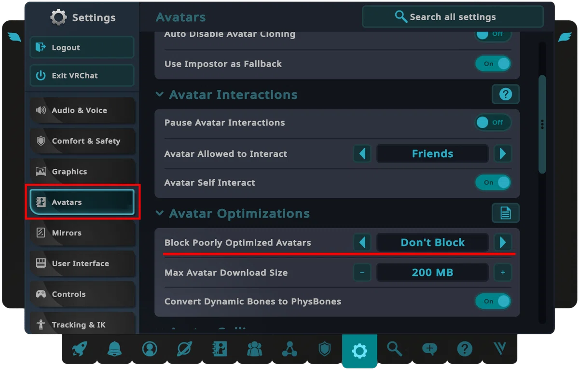Open the planet Worlds icon

(184, 349)
